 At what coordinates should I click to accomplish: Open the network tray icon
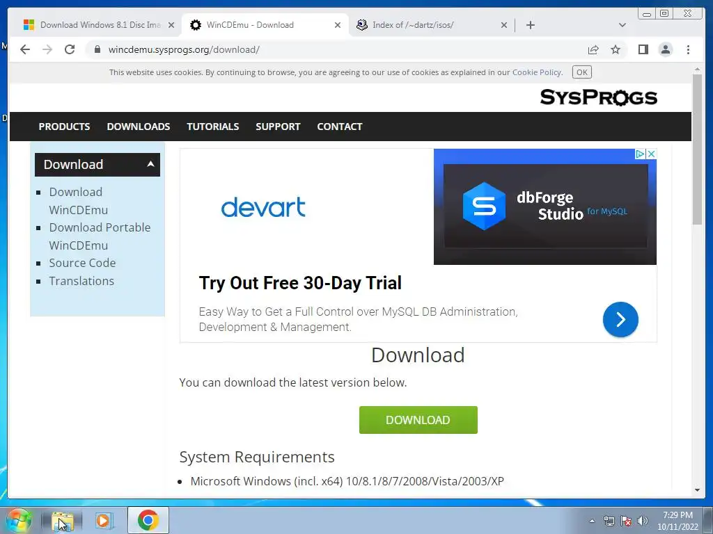click(x=609, y=521)
